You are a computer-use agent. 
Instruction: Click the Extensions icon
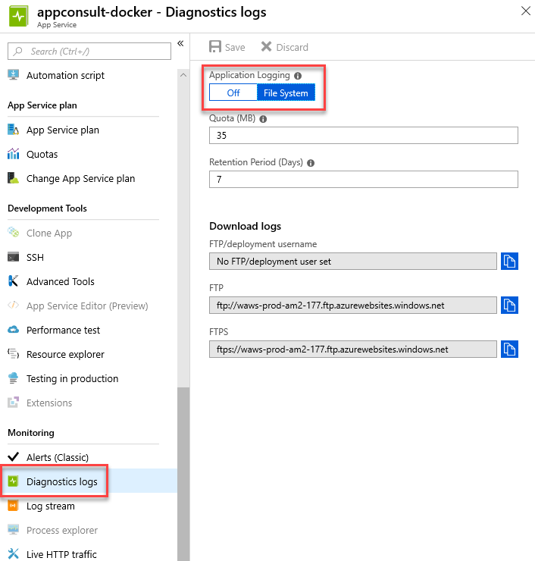(x=13, y=403)
